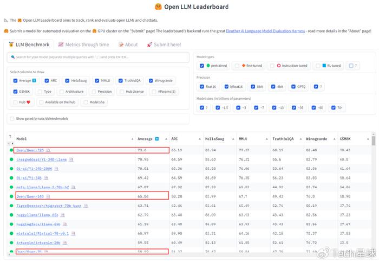Image resolution: width=379 pixels, height=262 pixels.
Task: Open the Metrics through time tab
Action: pyautogui.click(x=83, y=44)
